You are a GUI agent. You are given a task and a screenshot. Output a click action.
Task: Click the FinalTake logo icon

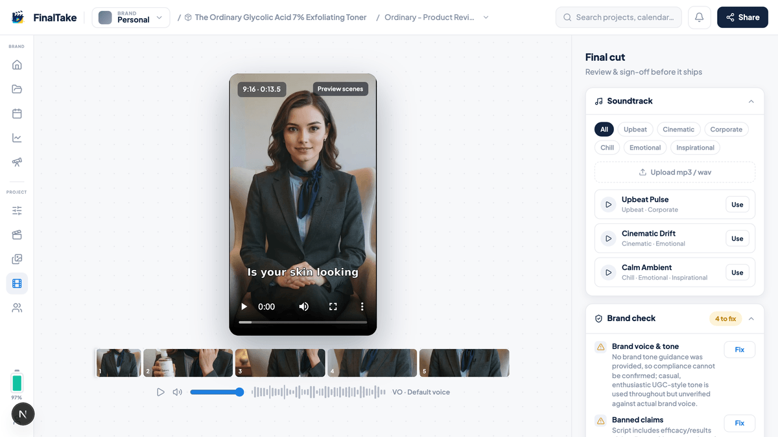tap(18, 17)
